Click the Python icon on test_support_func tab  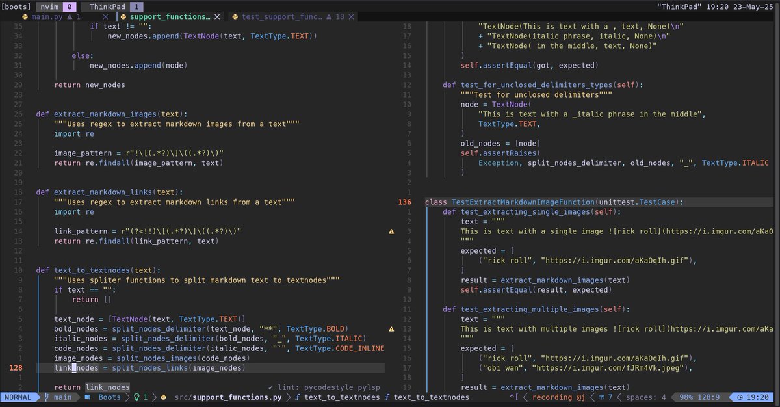coord(235,17)
